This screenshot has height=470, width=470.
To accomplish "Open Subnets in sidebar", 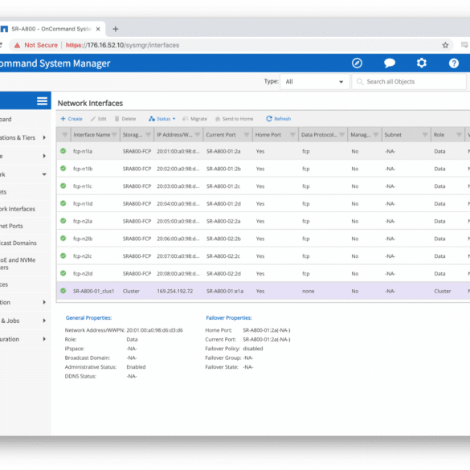I will (x=3, y=192).
